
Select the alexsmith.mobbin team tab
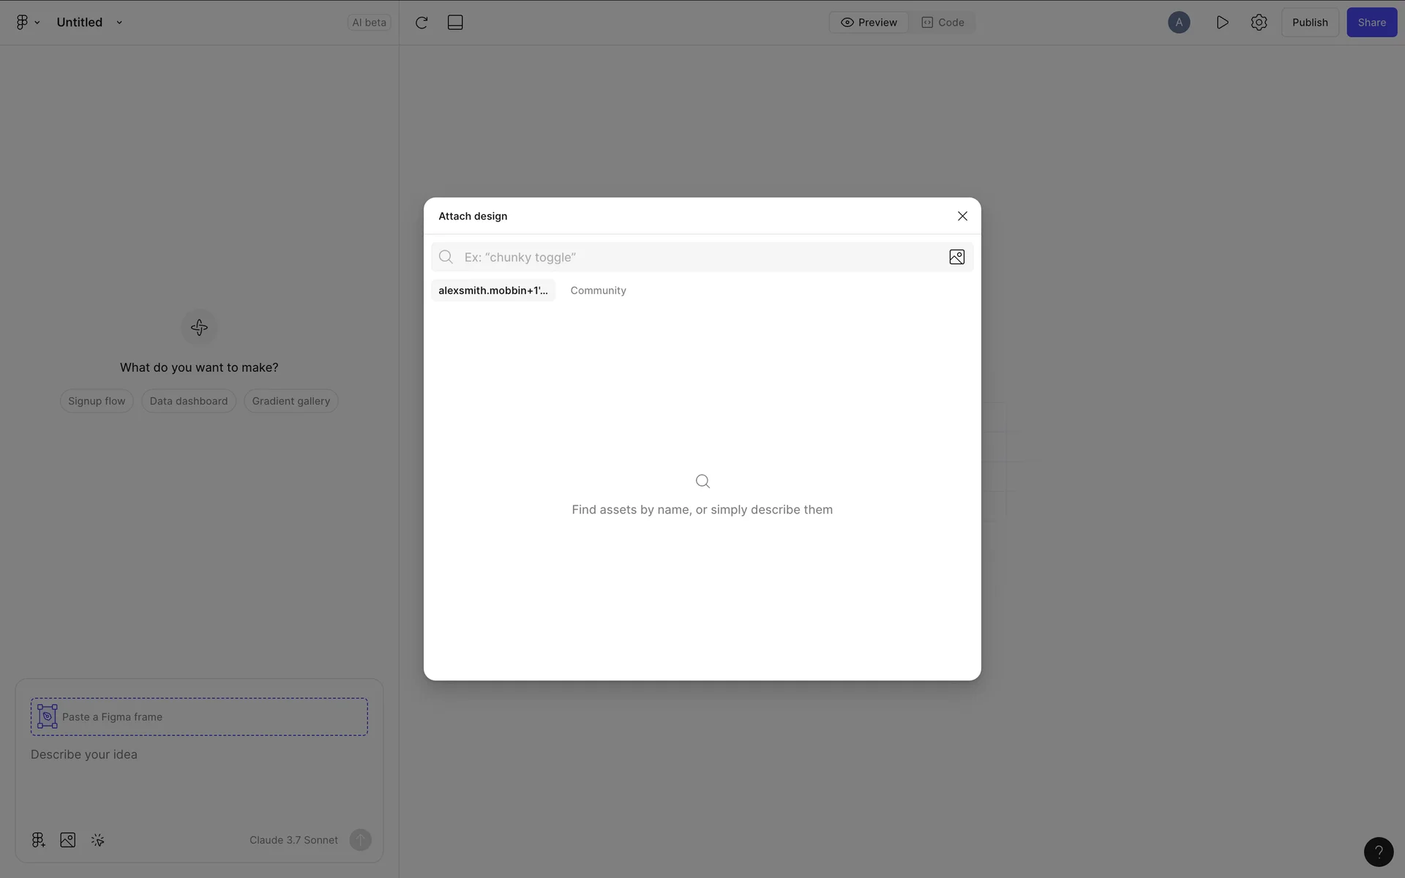492,290
